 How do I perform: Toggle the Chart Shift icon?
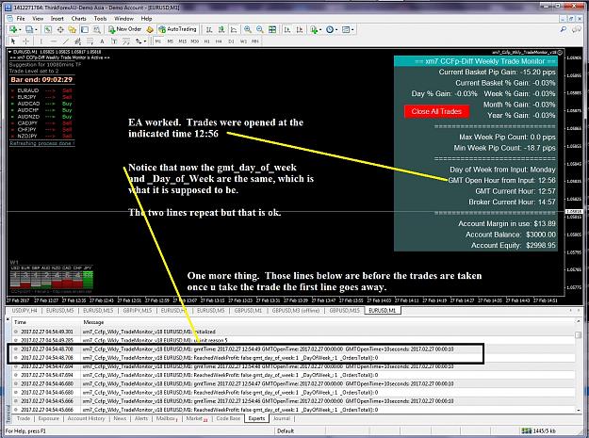point(300,29)
